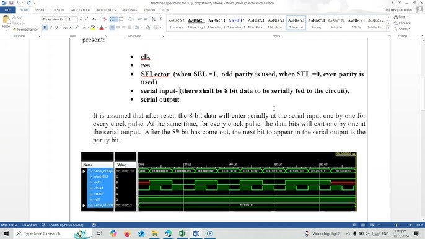Switch to the INSERT ribbon tab
Screen dimensions: 425x239
[x=40, y=10]
